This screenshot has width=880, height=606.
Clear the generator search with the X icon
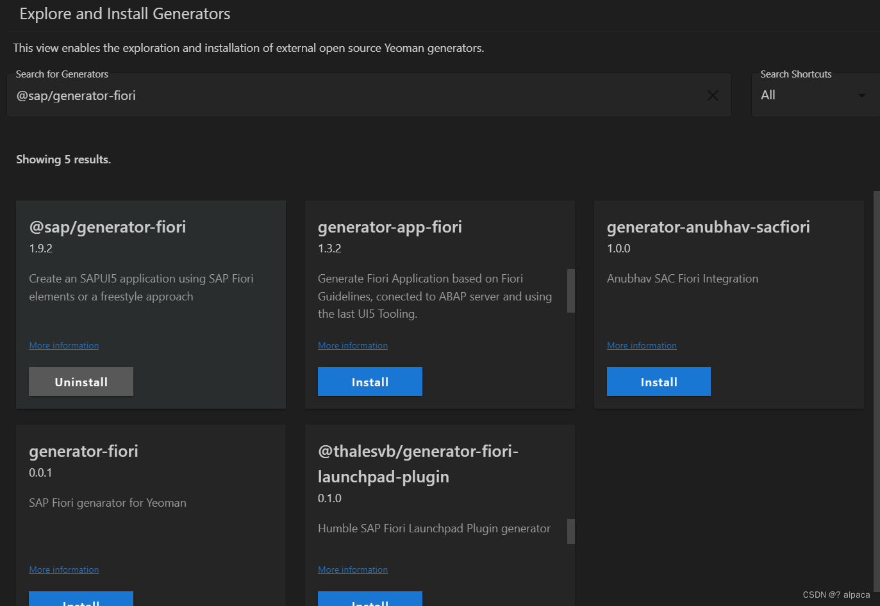point(713,95)
